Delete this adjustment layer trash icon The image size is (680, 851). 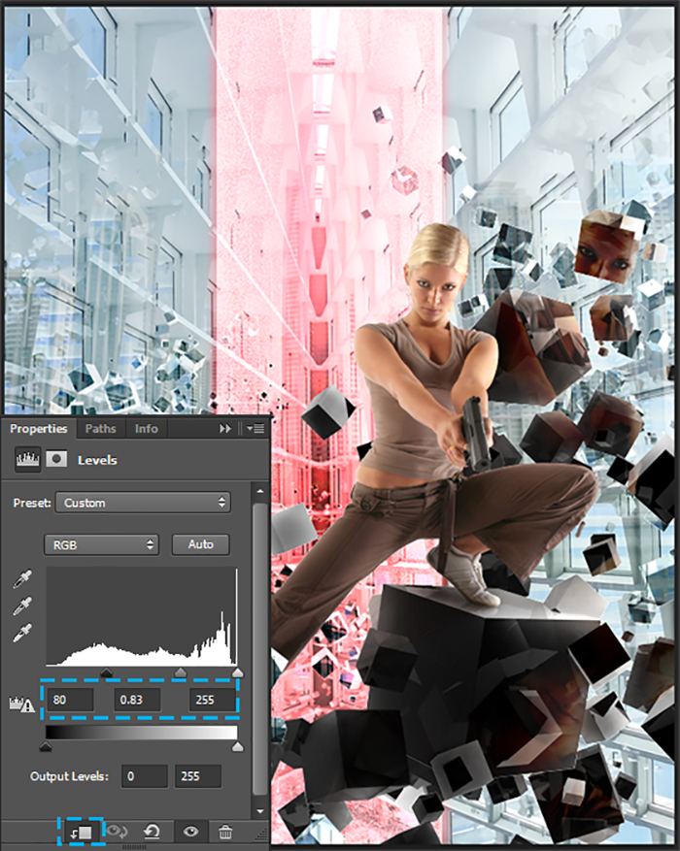point(224,831)
